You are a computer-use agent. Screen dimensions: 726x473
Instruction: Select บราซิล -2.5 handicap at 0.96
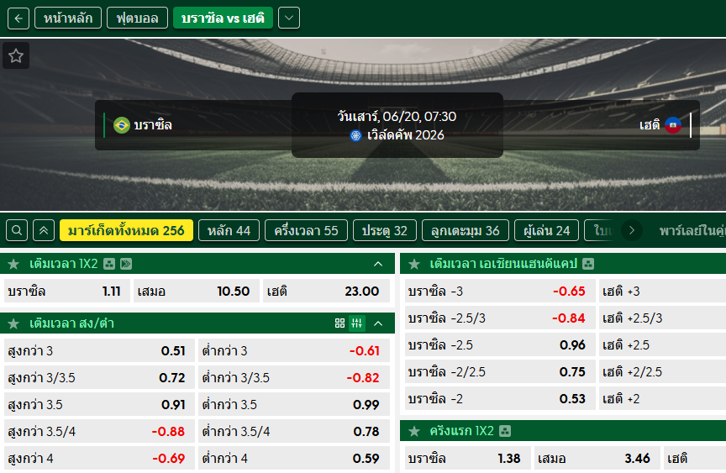click(500, 344)
